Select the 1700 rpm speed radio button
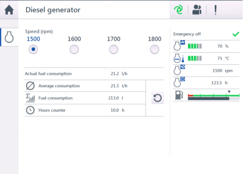The image size is (243, 174). coord(114,49)
